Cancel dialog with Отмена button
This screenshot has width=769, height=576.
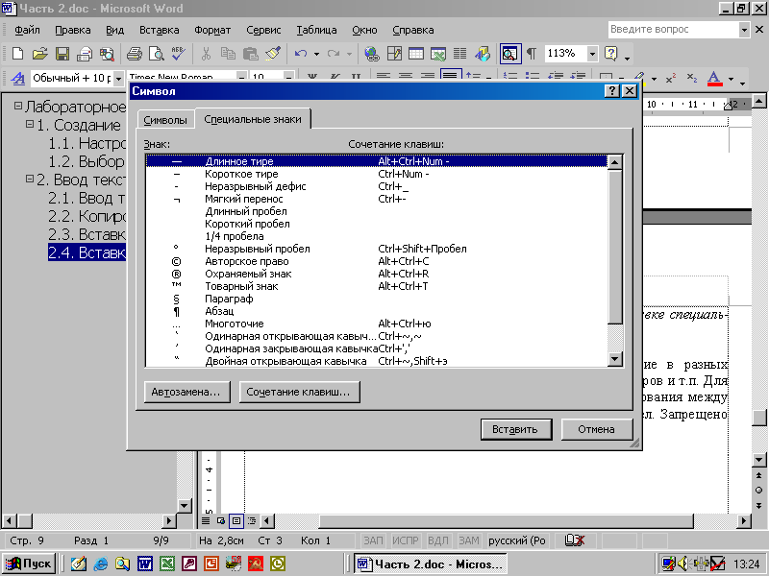596,429
